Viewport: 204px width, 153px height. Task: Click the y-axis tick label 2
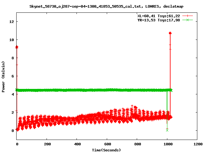pyautogui.click(x=13, y=113)
